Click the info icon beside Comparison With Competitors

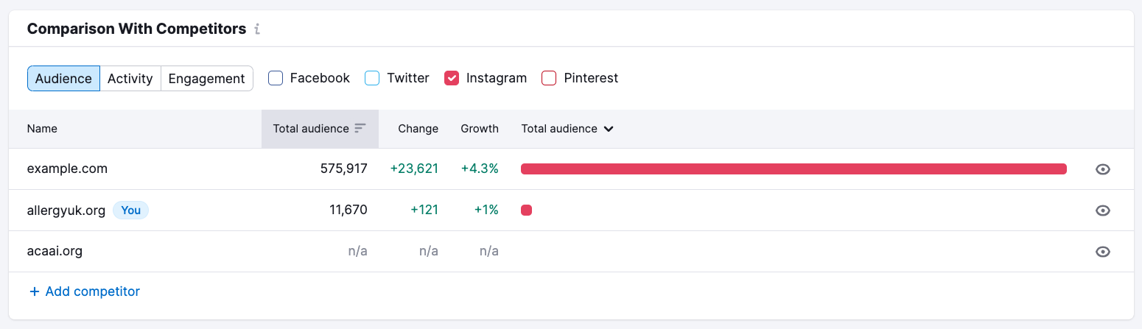[x=257, y=29]
